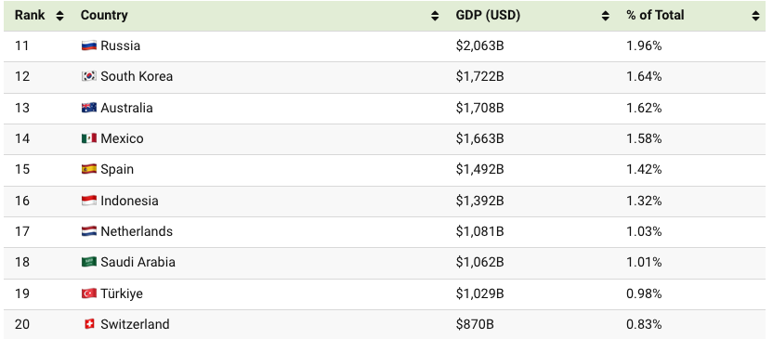Click Indonesia's 1.32% share cell
This screenshot has width=773, height=339.
pyautogui.click(x=644, y=201)
